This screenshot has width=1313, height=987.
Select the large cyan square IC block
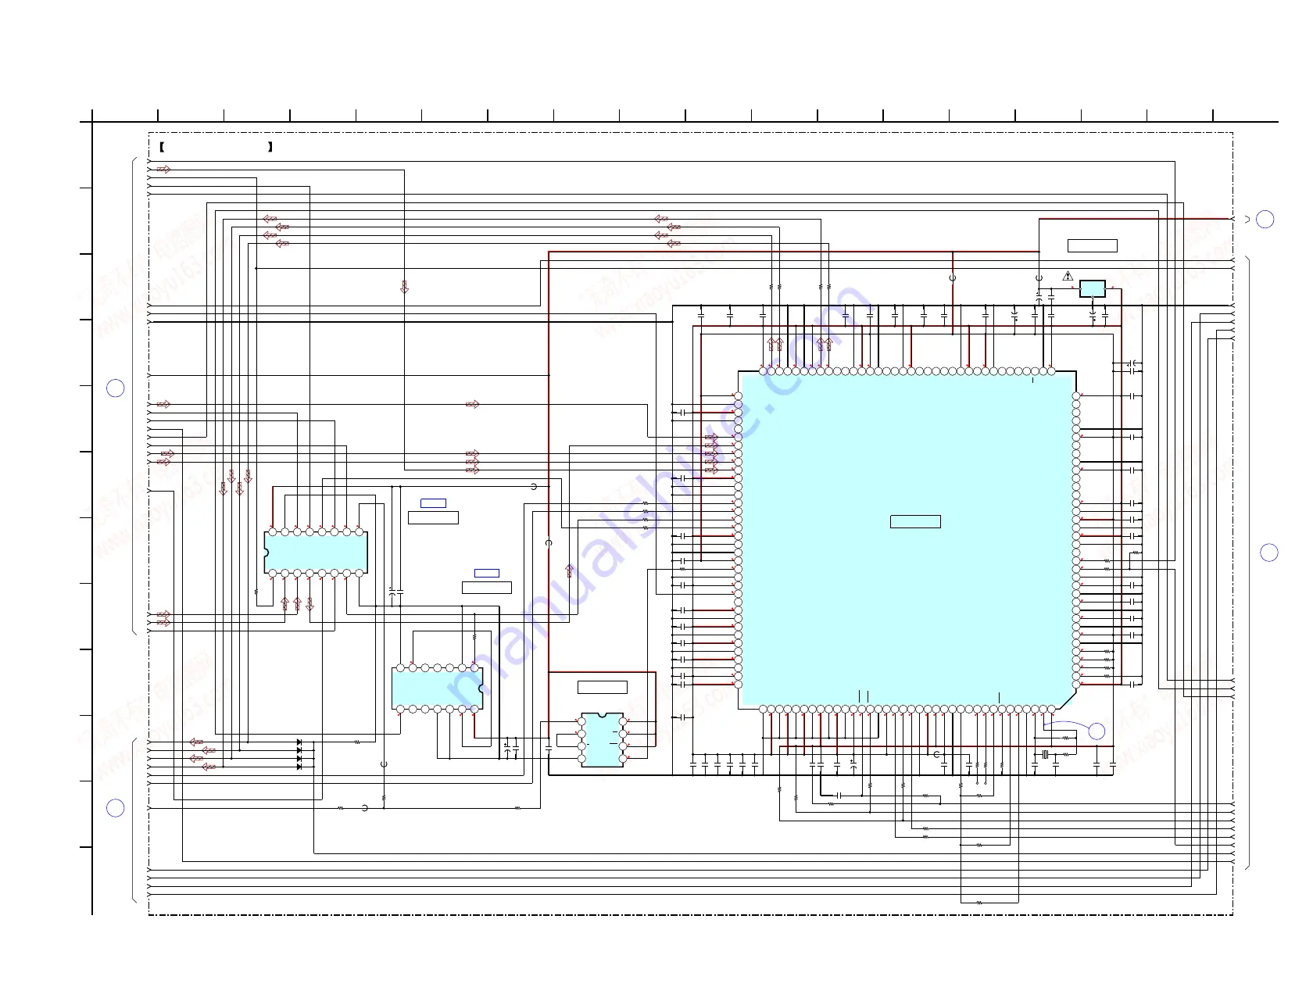(x=907, y=541)
